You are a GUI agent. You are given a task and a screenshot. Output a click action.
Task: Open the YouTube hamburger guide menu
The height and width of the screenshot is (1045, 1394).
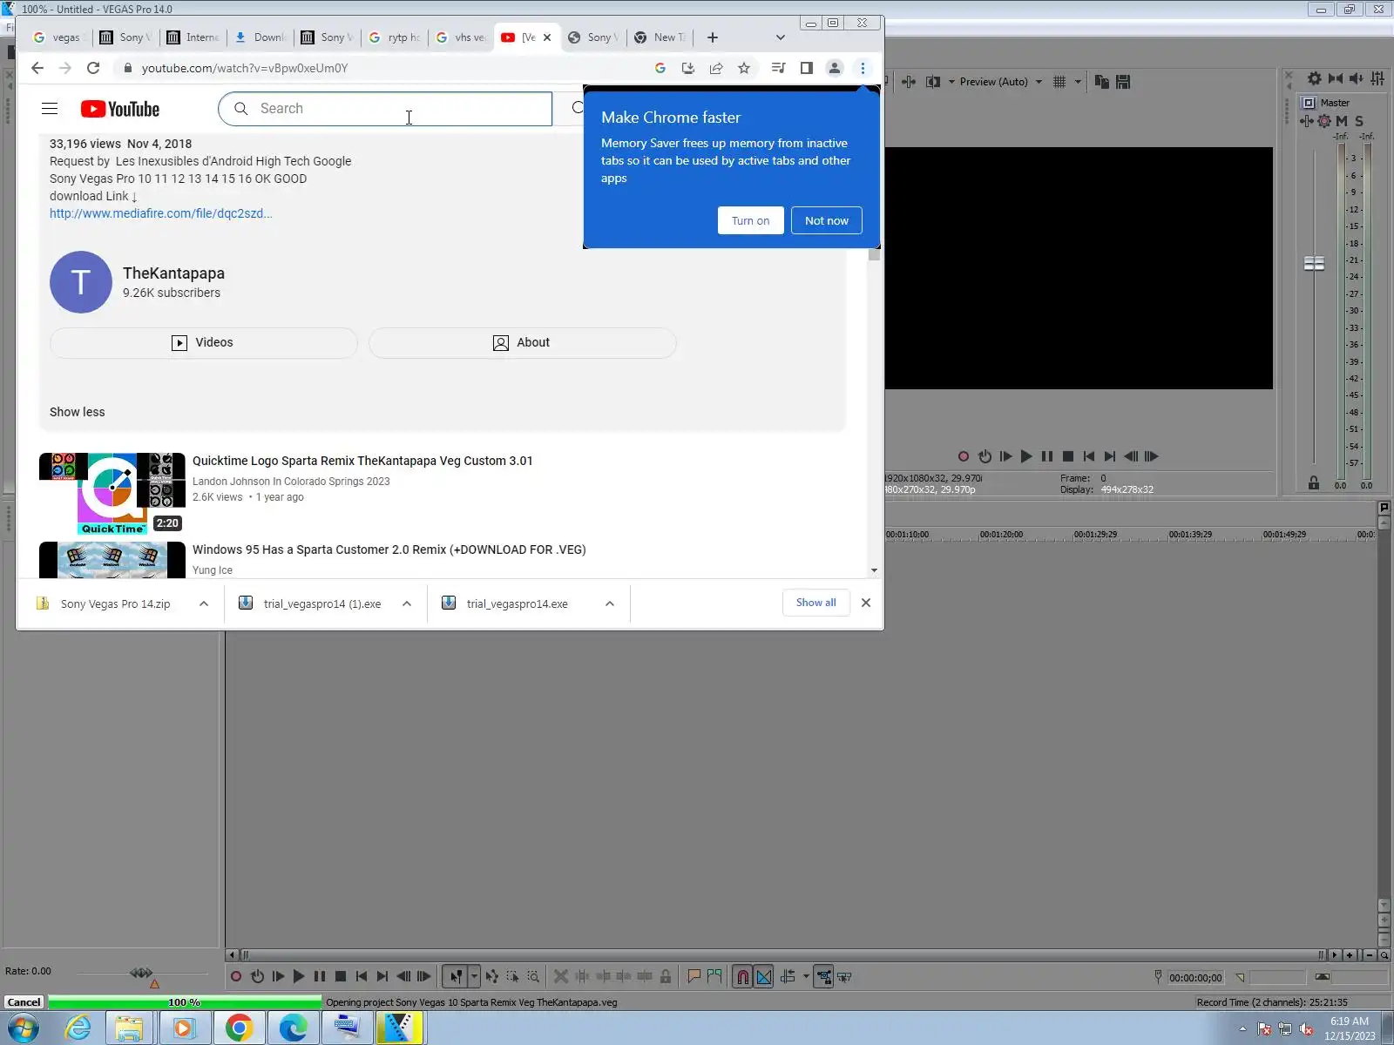pos(50,109)
